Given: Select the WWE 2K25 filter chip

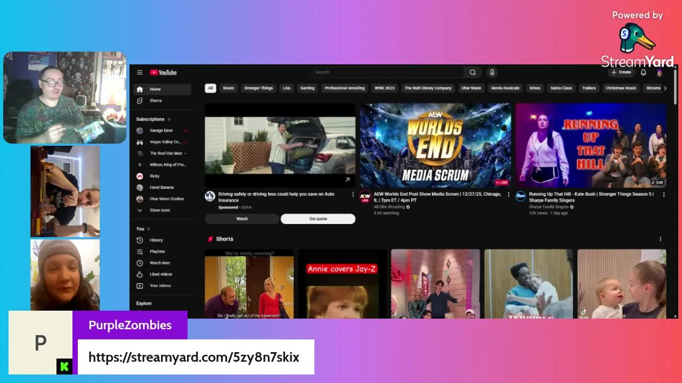Looking at the screenshot, I should (385, 88).
